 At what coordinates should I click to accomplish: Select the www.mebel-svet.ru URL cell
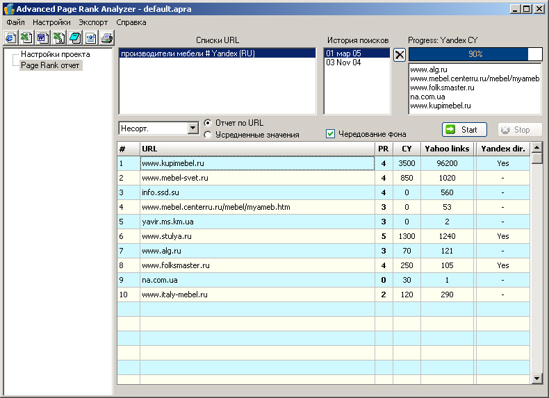(x=257, y=178)
